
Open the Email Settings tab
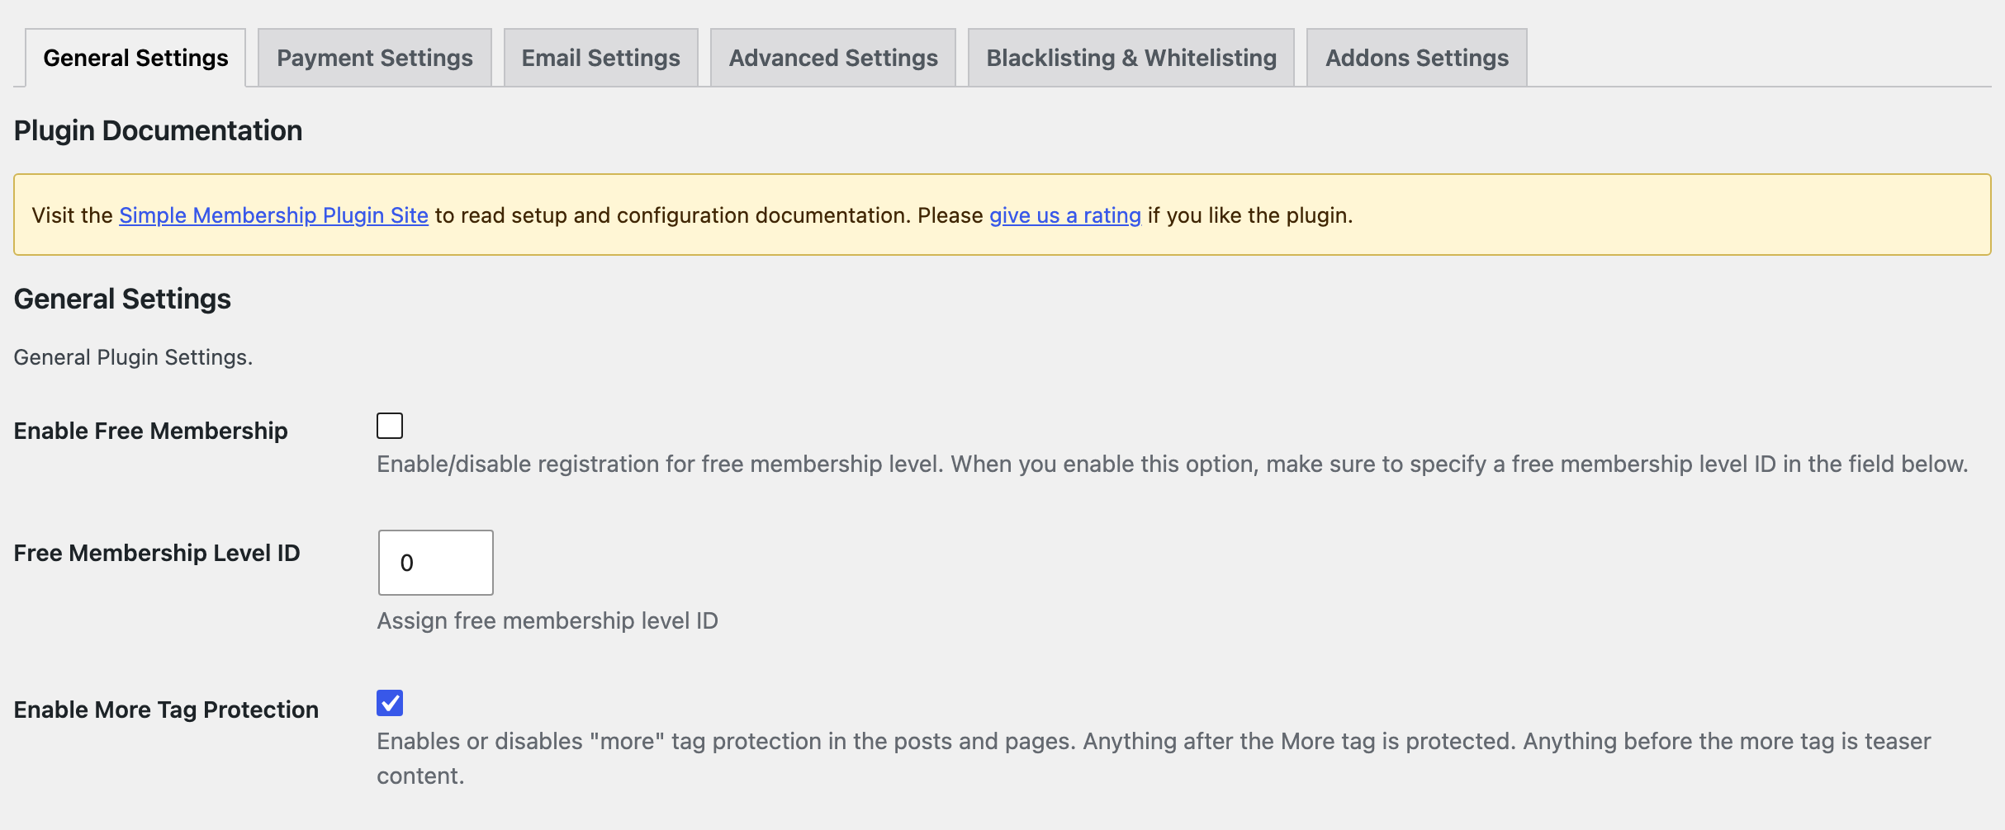[601, 58]
